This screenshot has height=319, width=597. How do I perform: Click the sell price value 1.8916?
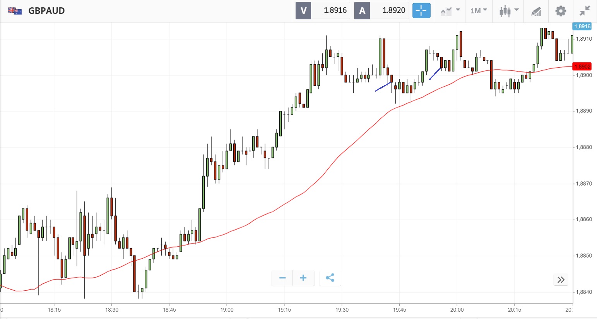[335, 10]
